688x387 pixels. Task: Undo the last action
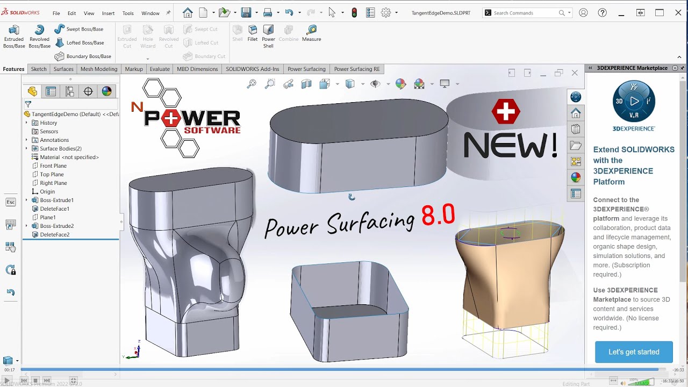pyautogui.click(x=289, y=12)
